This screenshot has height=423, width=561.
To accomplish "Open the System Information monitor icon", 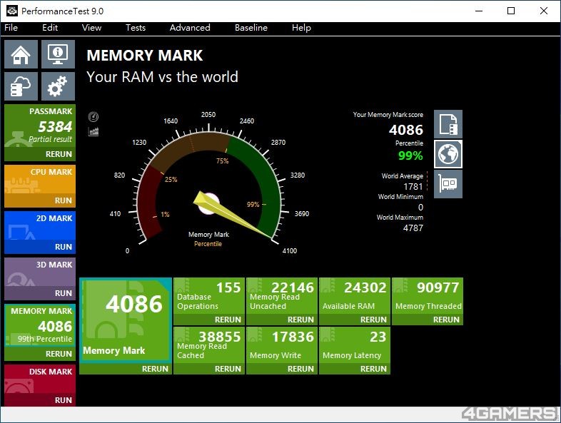I will pos(58,54).
